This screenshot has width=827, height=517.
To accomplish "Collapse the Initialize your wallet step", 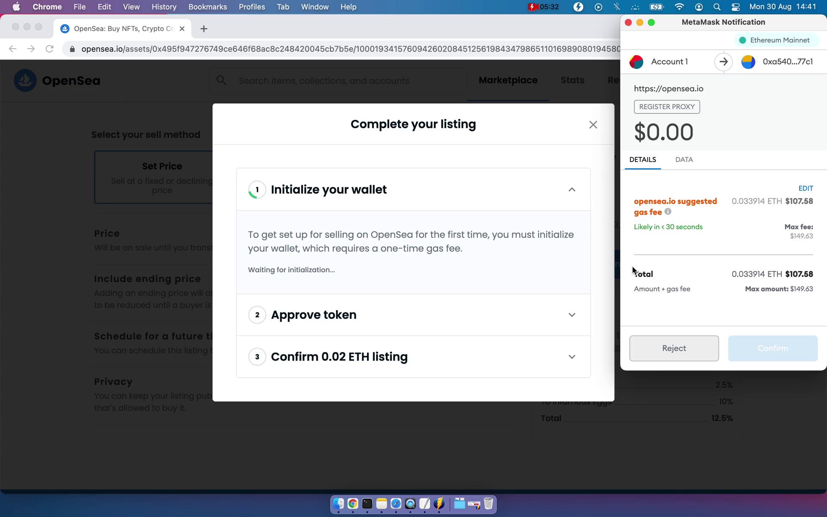I will tap(572, 189).
